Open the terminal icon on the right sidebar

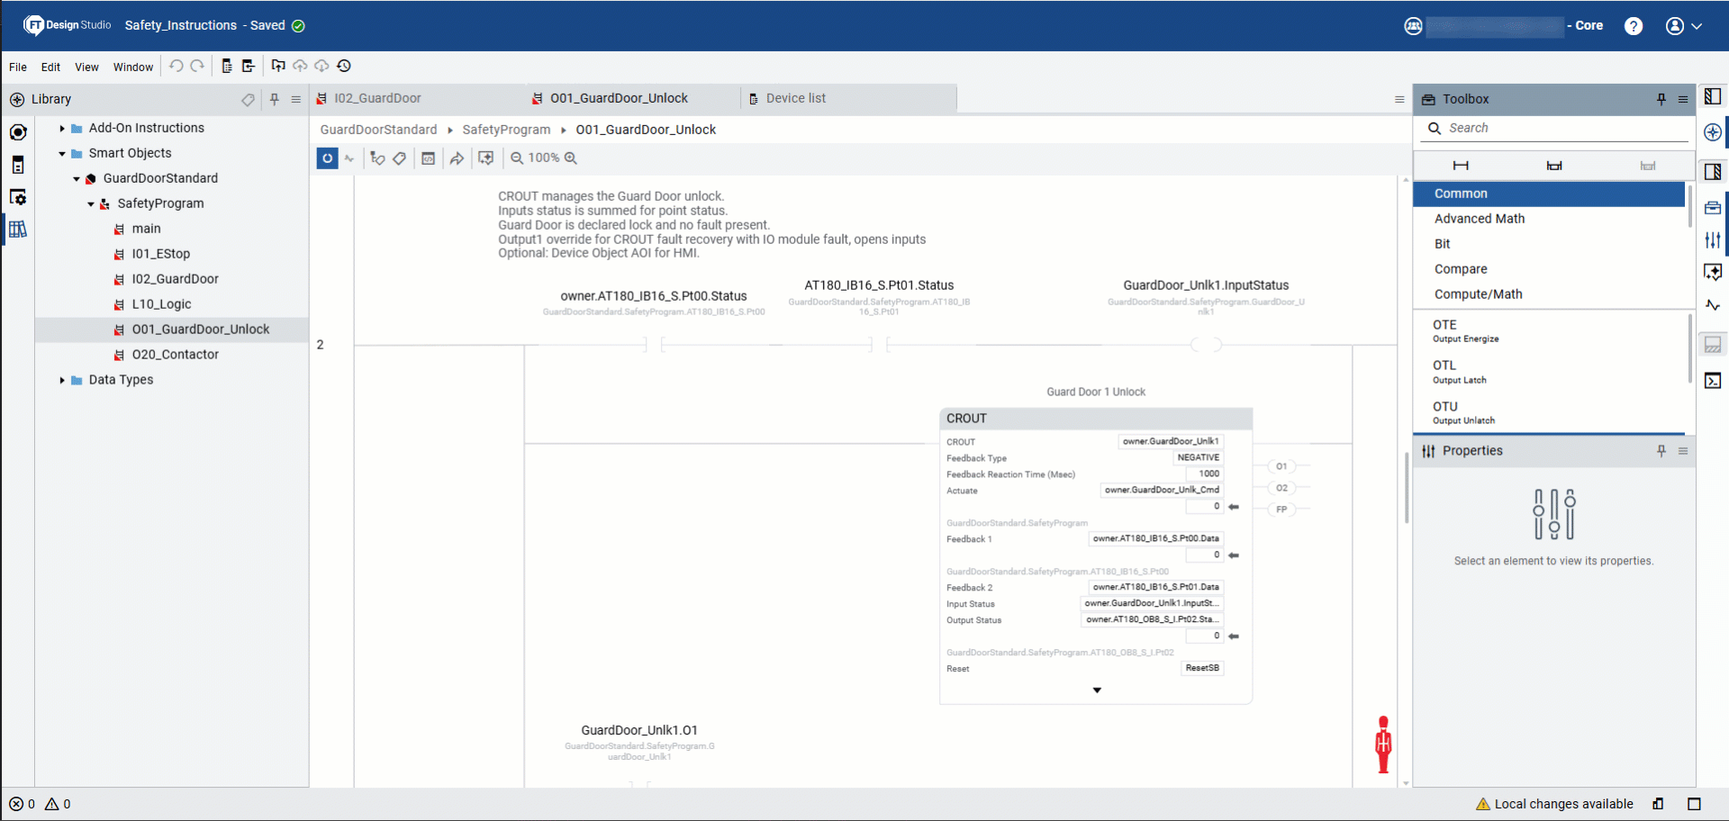pos(1714,380)
